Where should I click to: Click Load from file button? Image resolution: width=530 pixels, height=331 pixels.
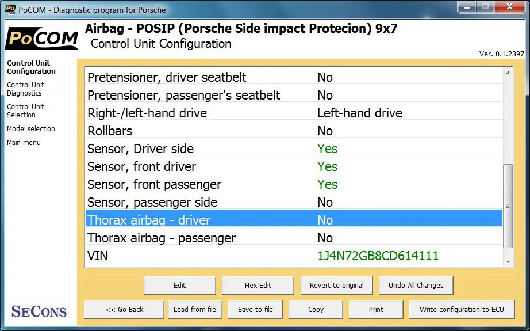pyautogui.click(x=195, y=309)
